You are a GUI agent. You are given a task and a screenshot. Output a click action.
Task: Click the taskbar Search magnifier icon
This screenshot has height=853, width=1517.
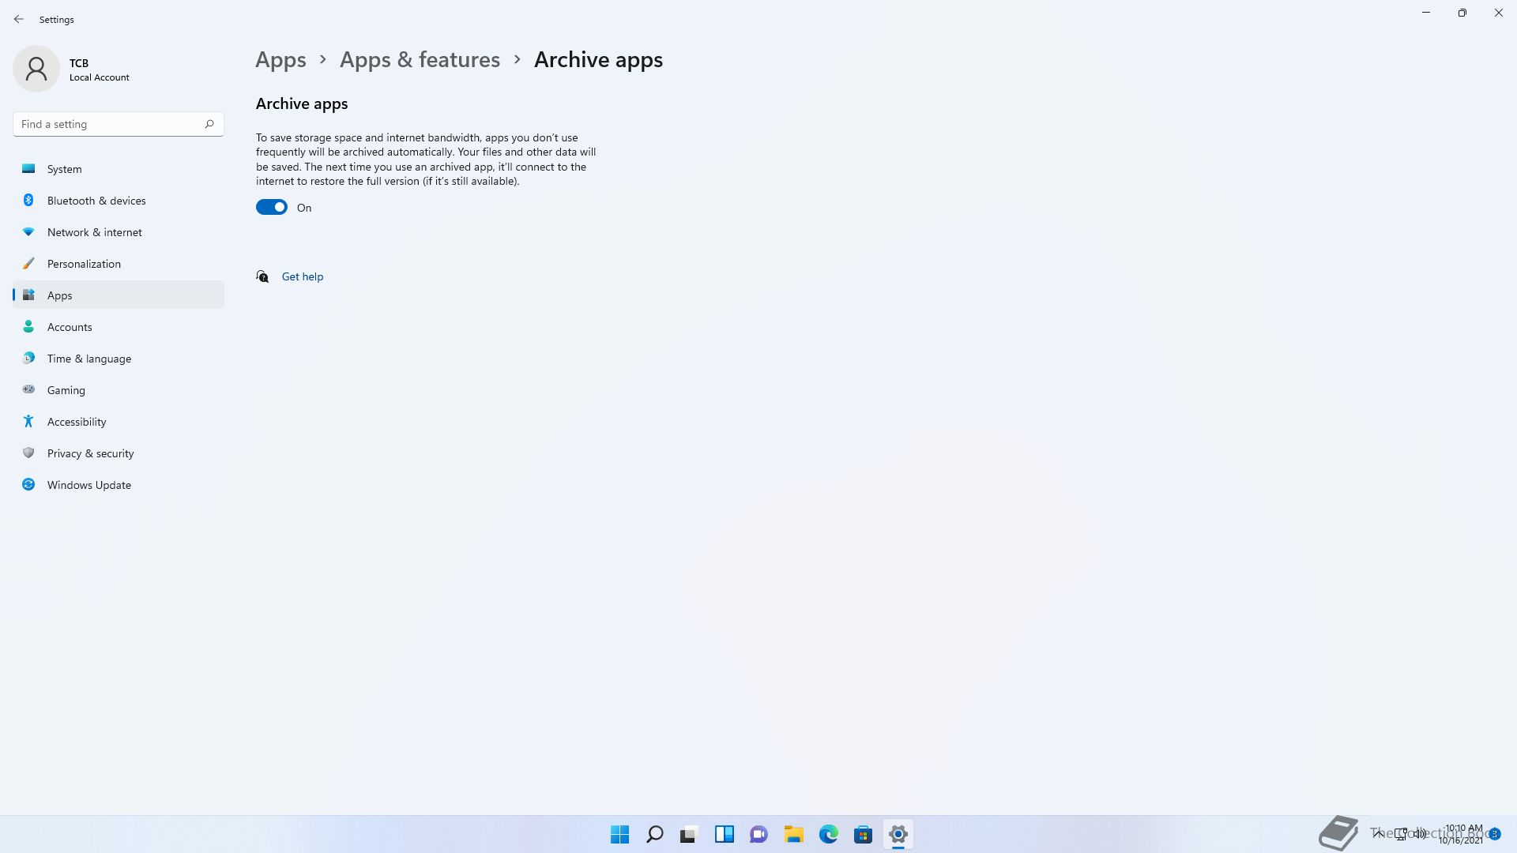pos(654,834)
